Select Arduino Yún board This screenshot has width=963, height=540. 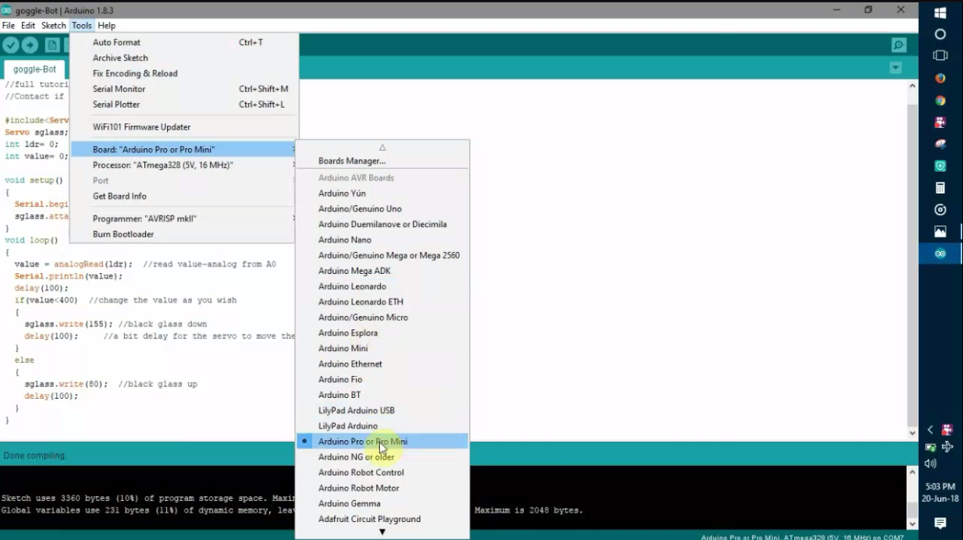[x=382, y=194]
